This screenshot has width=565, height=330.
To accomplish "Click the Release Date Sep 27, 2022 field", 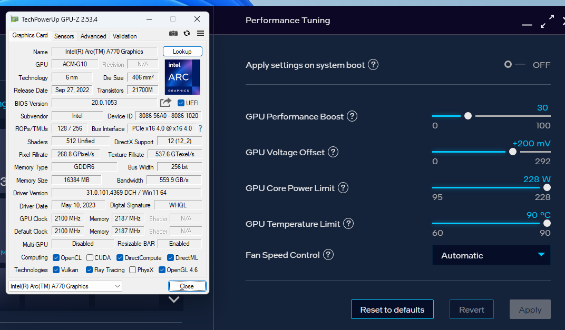I will pos(72,90).
